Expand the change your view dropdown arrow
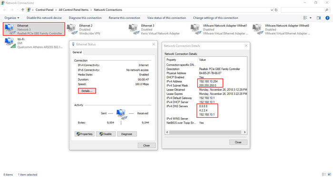The height and width of the screenshot is (177, 333). pyautogui.click(x=311, y=18)
